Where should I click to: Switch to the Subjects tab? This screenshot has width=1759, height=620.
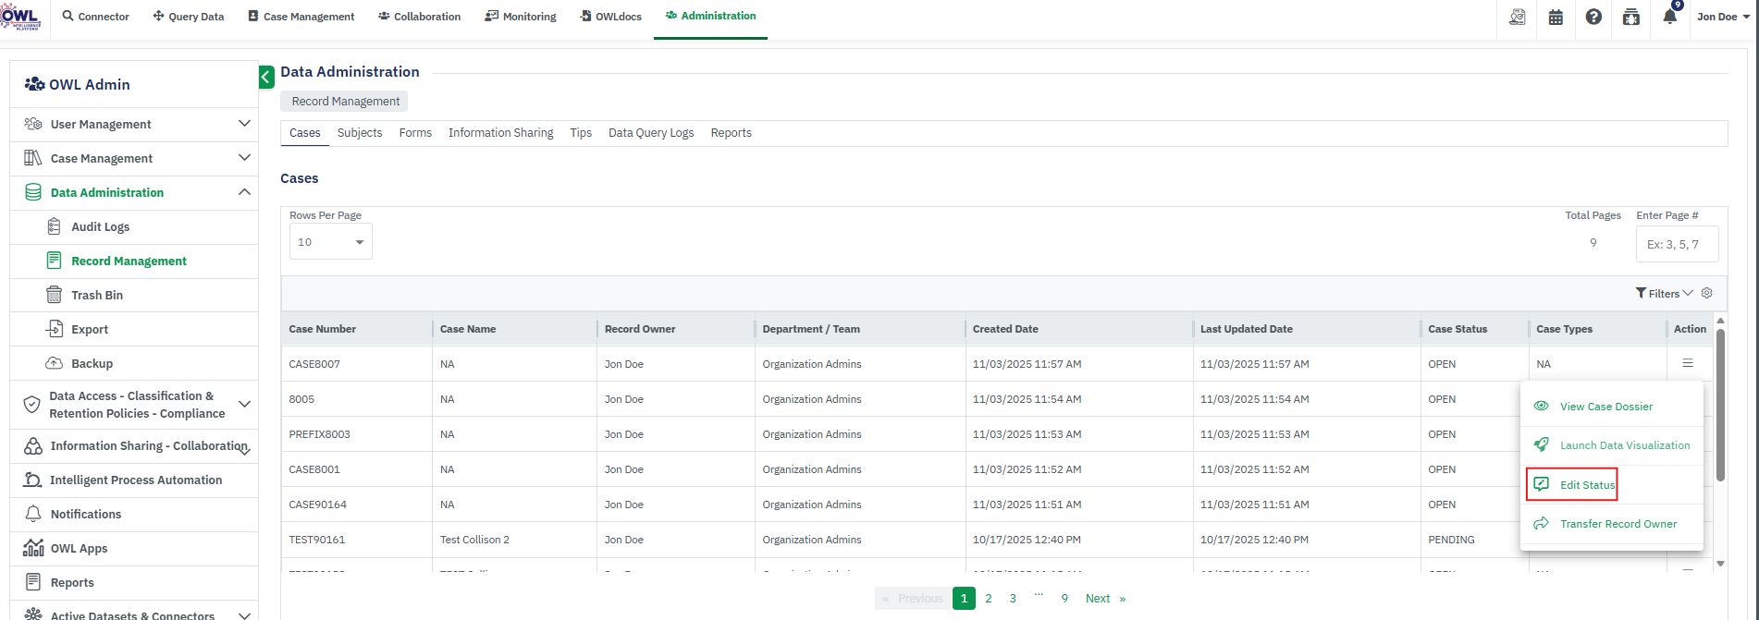tap(360, 133)
